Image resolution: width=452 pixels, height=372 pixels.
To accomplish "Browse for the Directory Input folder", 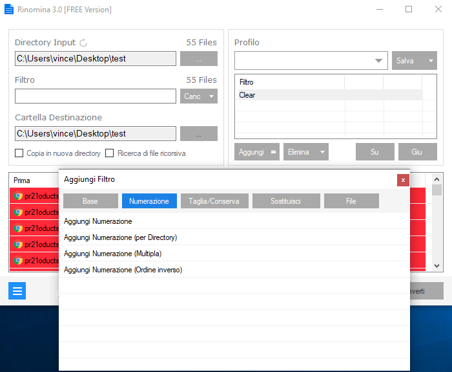I will point(199,59).
